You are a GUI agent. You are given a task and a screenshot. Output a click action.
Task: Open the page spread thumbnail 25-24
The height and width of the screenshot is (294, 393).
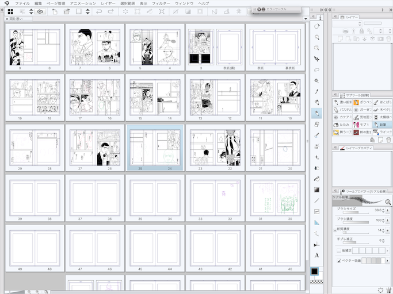[x=155, y=148]
